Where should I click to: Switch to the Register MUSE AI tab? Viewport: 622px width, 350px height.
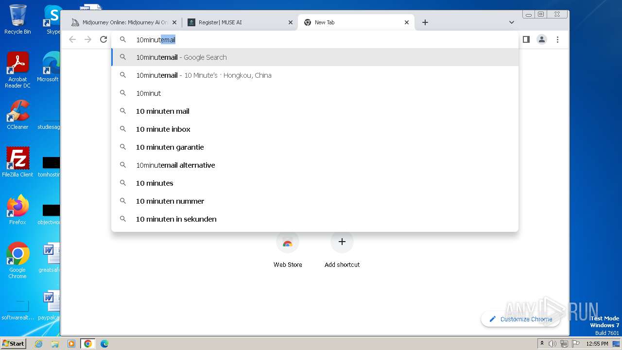240,22
